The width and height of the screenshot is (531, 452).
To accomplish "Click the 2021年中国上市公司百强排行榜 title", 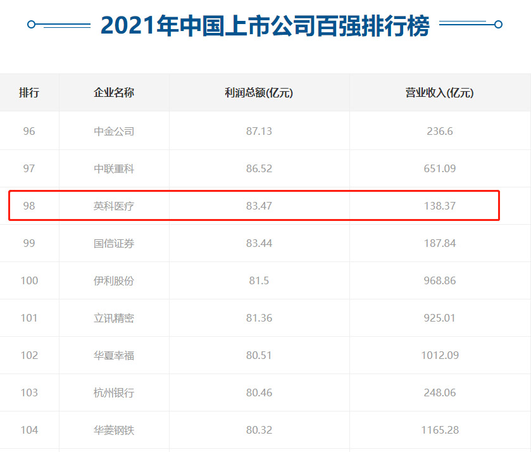I will pyautogui.click(x=265, y=26).
